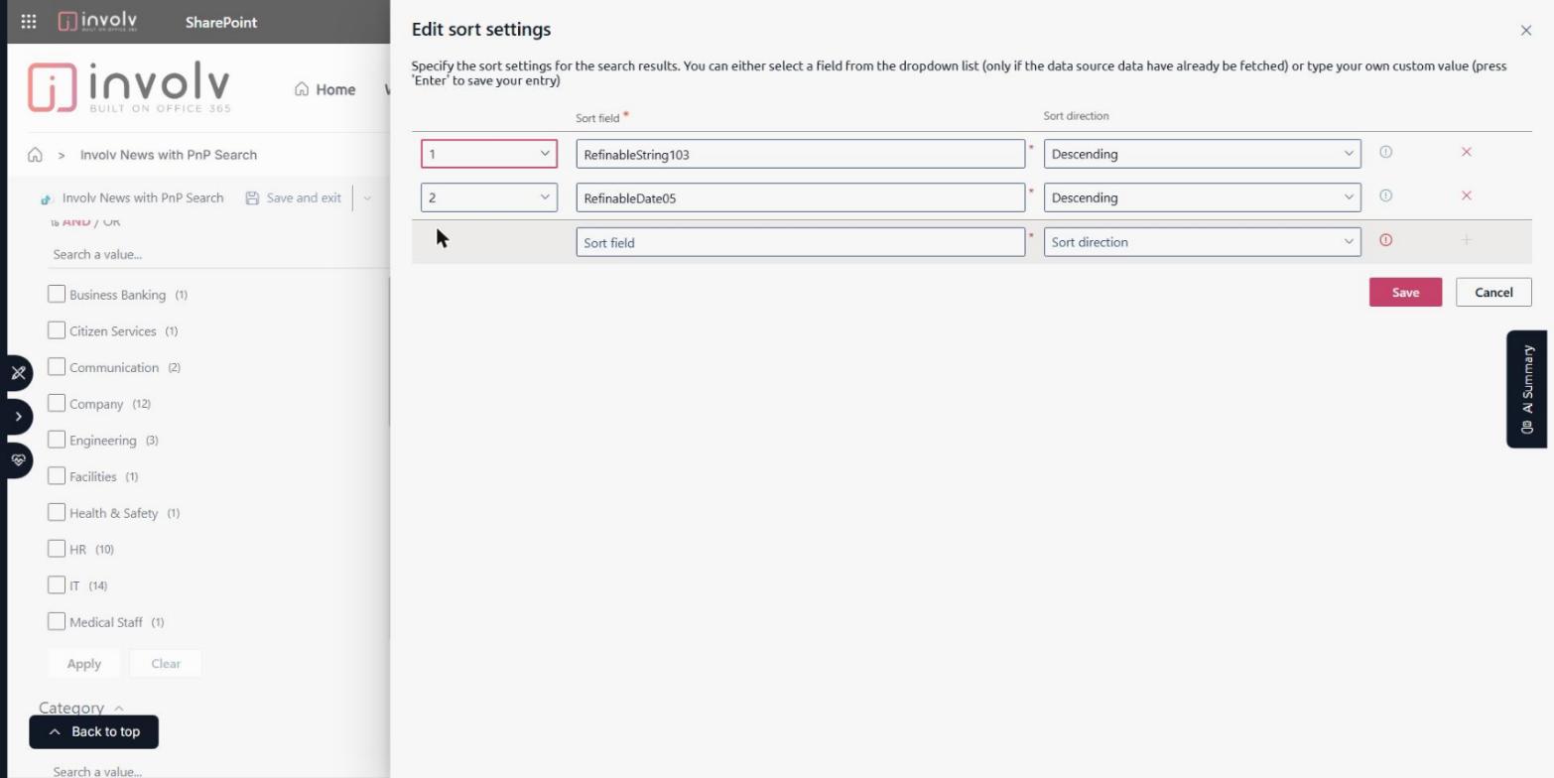Tick the Communication checkbox
Viewport: 1554px width, 778px height.
[x=57, y=367]
